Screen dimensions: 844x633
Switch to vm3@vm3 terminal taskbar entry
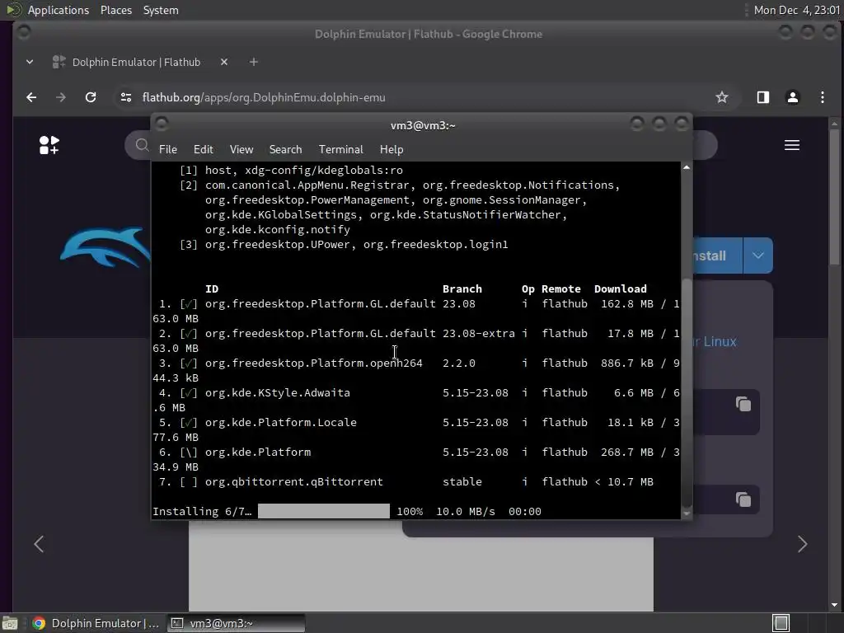[x=236, y=623]
